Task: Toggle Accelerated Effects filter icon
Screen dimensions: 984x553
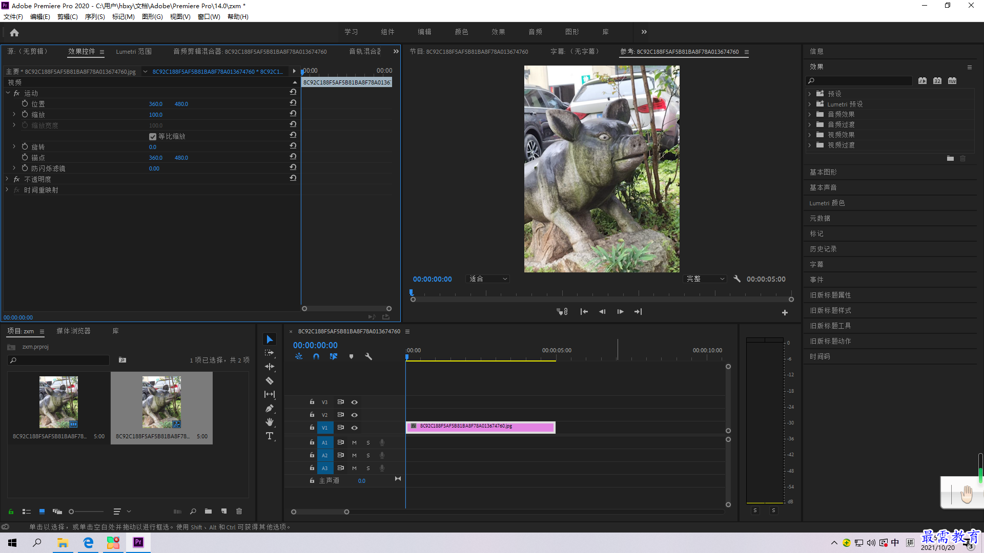Action: click(x=922, y=81)
